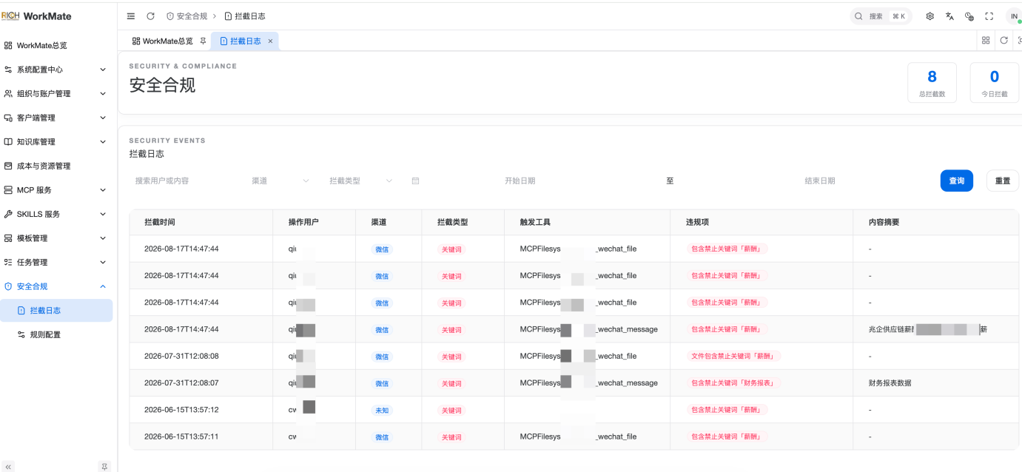Open the 渠道 dropdown filter
The width and height of the screenshot is (1022, 472).
(280, 181)
